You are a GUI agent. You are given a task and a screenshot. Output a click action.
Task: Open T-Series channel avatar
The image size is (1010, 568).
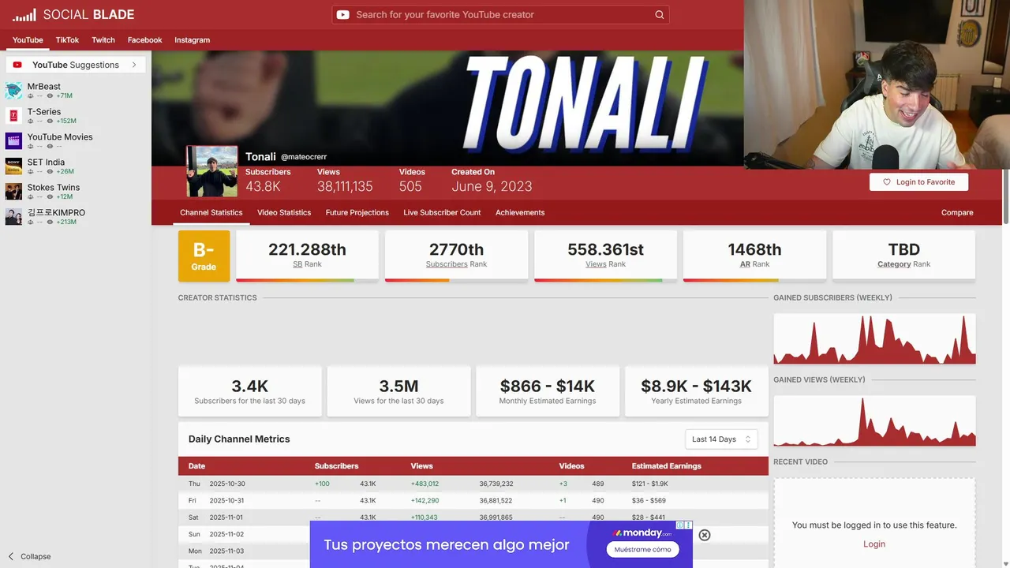[13, 116]
